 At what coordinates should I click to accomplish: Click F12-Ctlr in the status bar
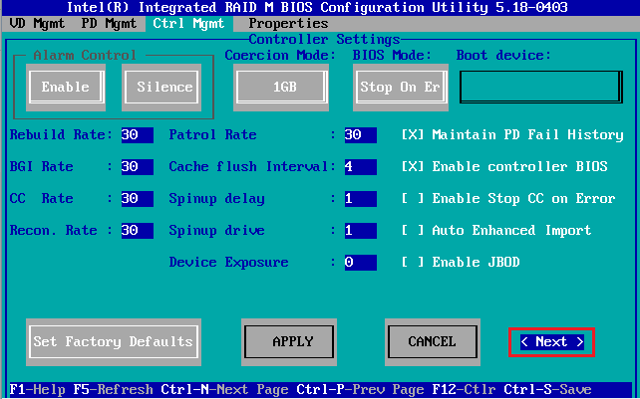465,390
